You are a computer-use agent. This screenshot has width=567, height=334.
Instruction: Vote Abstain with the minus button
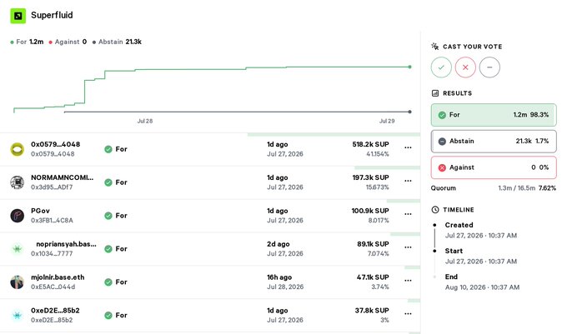pyautogui.click(x=489, y=67)
